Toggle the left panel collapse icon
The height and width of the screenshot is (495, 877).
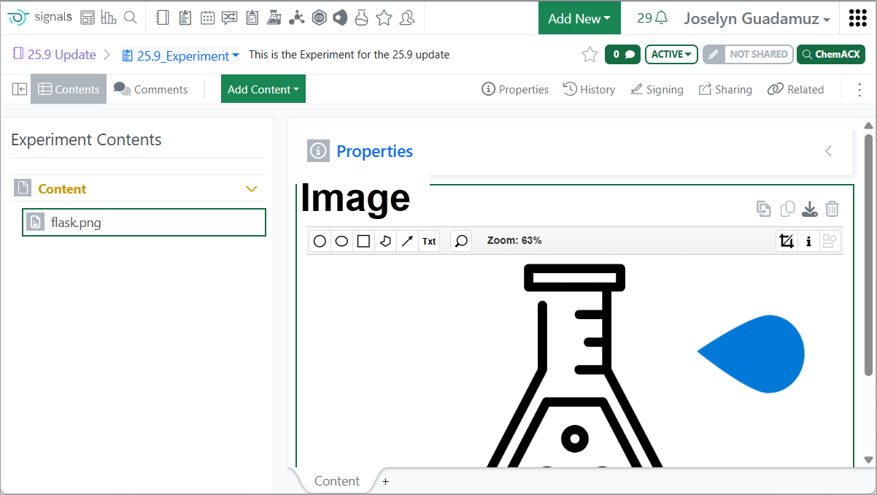[20, 89]
